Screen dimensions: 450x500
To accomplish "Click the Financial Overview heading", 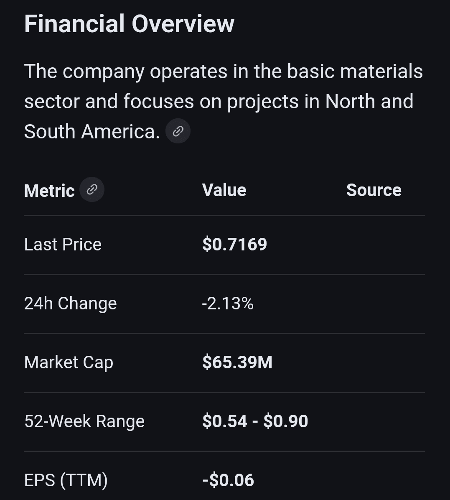I will pyautogui.click(x=129, y=24).
